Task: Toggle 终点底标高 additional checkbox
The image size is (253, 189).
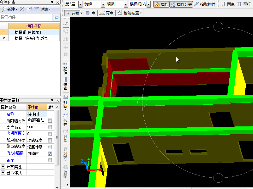Action: tap(50, 147)
